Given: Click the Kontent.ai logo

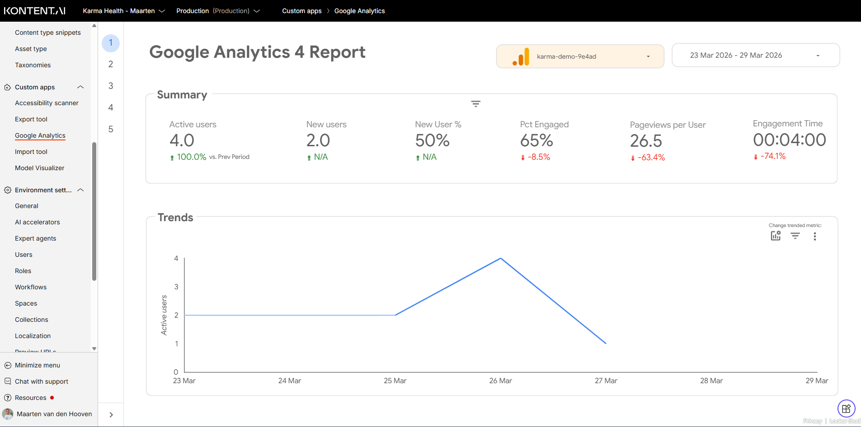Looking at the screenshot, I should pyautogui.click(x=35, y=11).
